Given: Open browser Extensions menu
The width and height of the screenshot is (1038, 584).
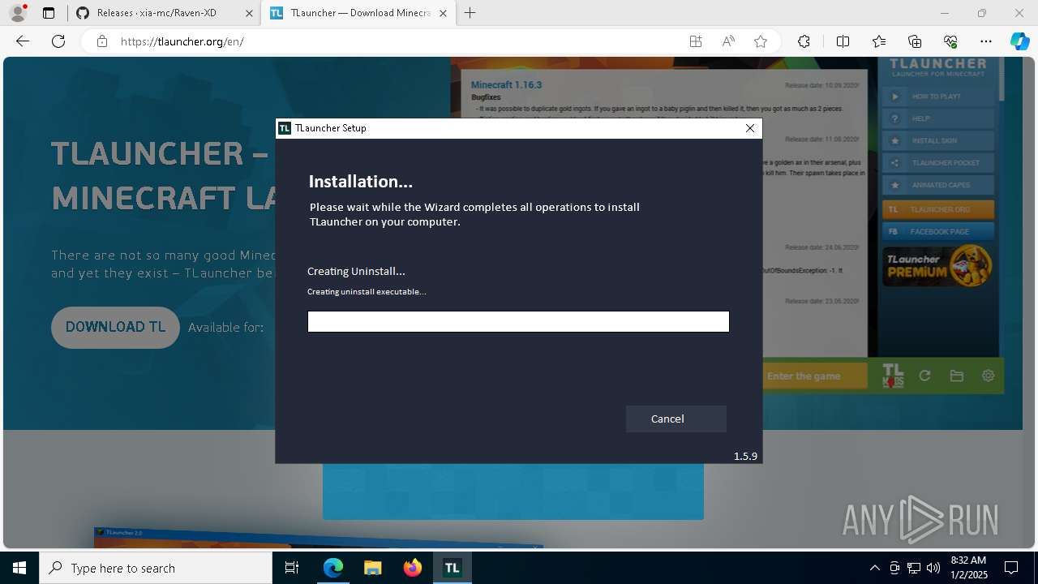Looking at the screenshot, I should click(x=804, y=41).
